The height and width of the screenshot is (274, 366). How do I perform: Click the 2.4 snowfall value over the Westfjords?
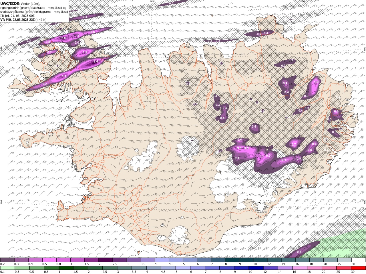point(96,61)
